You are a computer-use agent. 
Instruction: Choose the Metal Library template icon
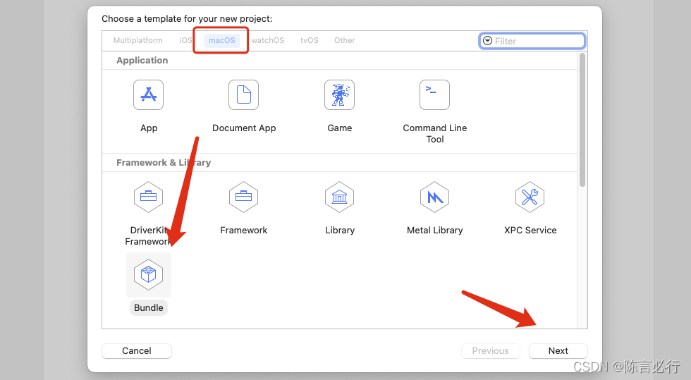[434, 197]
